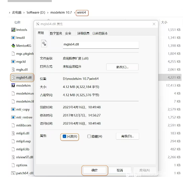Click the mgls64.dll filename input field
The width and height of the screenshot is (193, 183).
click(101, 45)
